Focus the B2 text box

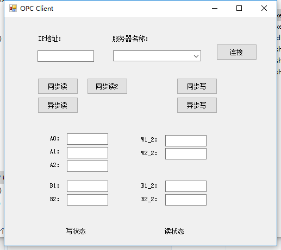point(88,200)
